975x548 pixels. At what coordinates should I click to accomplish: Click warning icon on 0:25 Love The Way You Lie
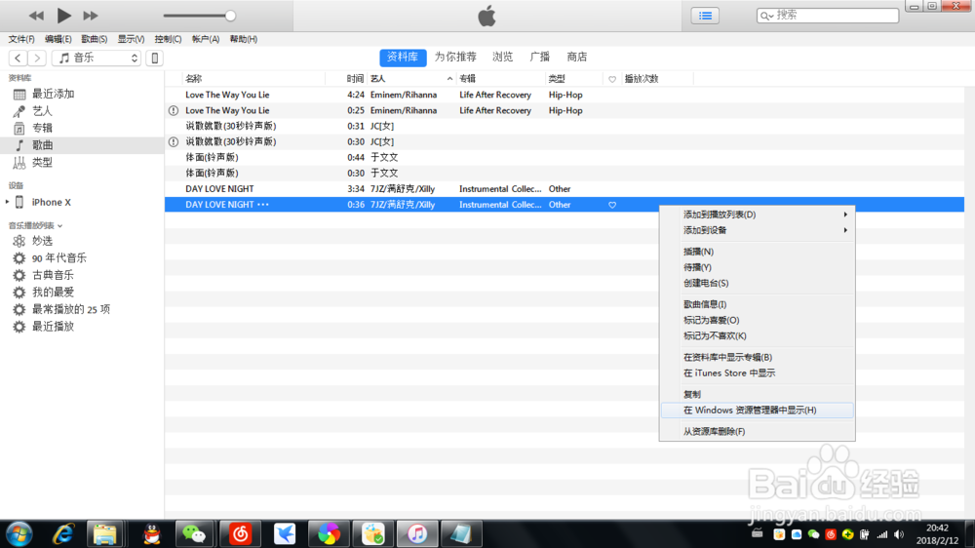[x=174, y=111]
